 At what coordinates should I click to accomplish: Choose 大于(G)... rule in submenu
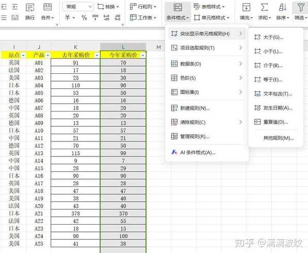point(275,37)
